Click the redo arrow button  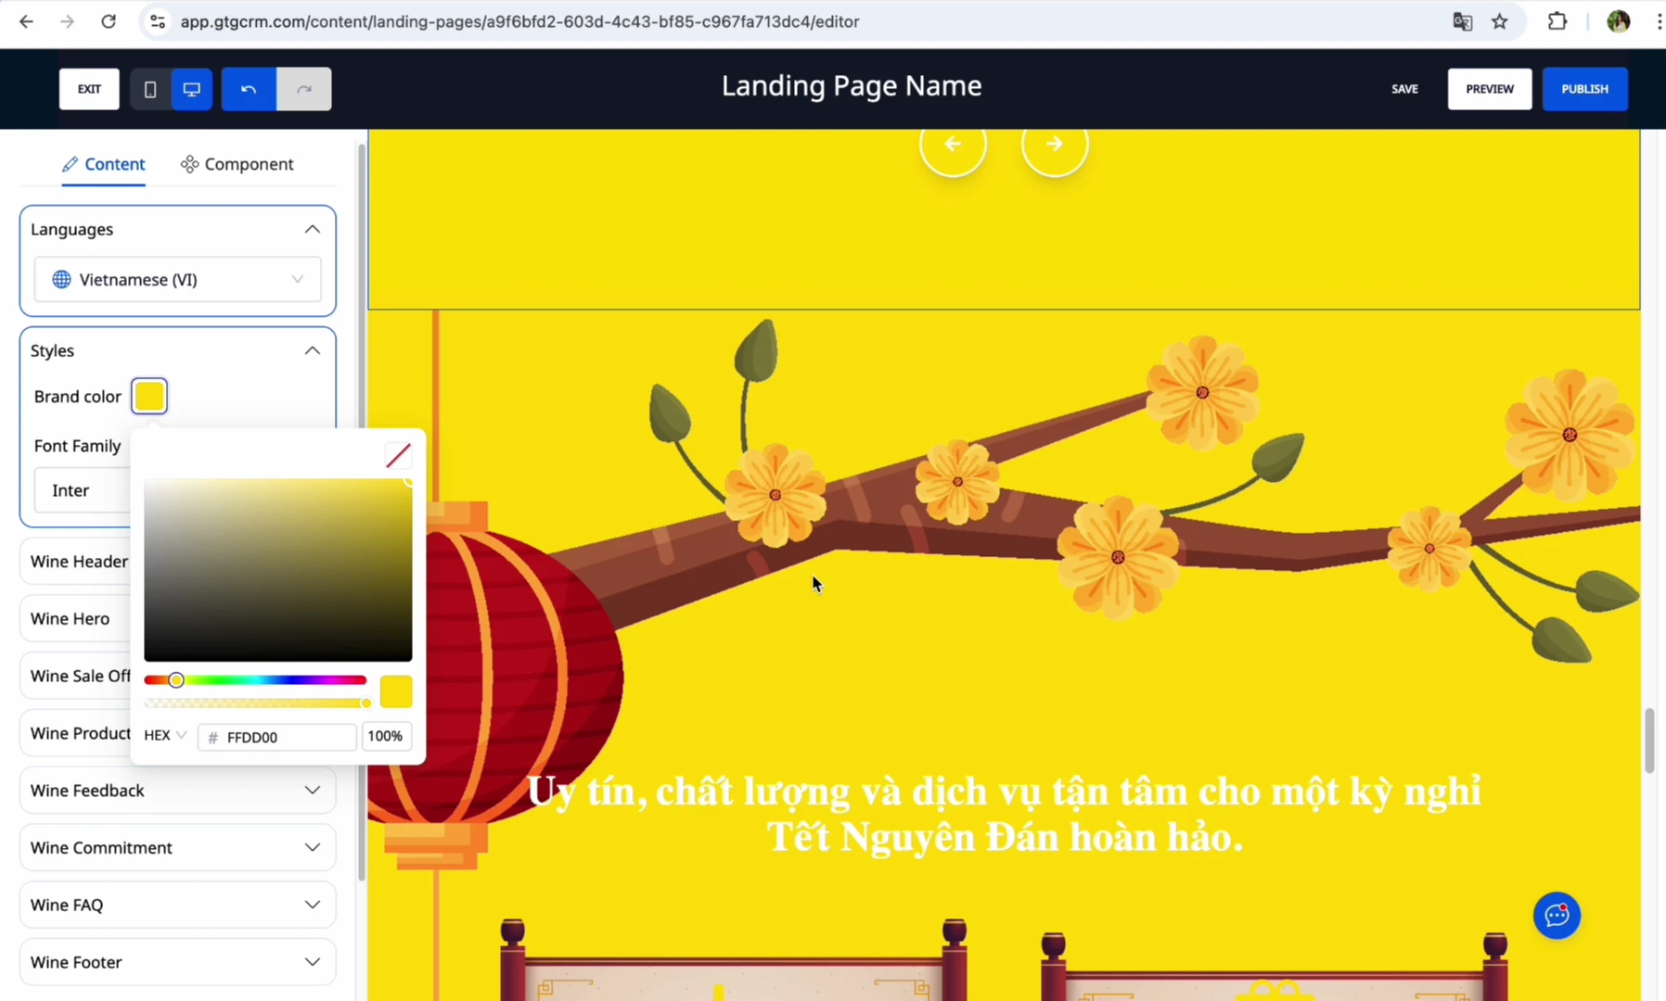tap(304, 89)
